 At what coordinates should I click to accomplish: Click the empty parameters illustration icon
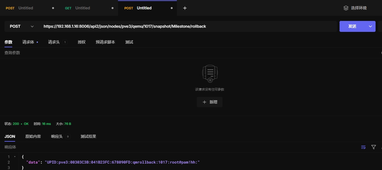coord(210,74)
